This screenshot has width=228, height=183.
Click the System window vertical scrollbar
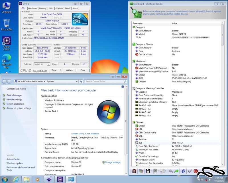[x=126, y=121]
